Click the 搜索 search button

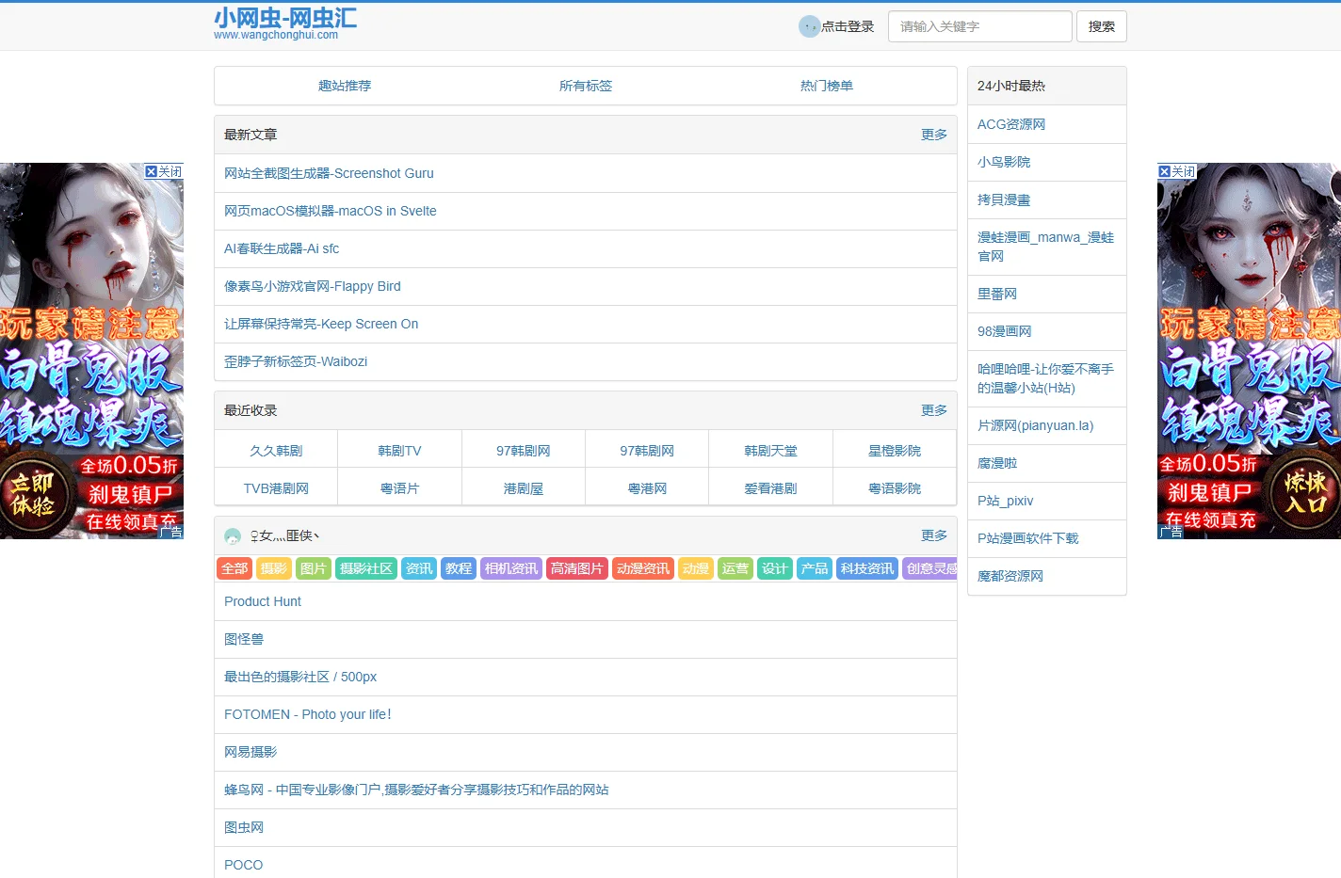pos(1102,26)
